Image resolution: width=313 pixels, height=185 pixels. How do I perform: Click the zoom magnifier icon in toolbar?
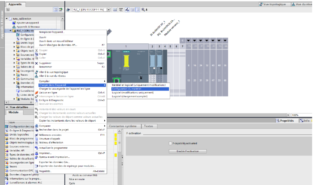pyautogui.click(x=143, y=10)
